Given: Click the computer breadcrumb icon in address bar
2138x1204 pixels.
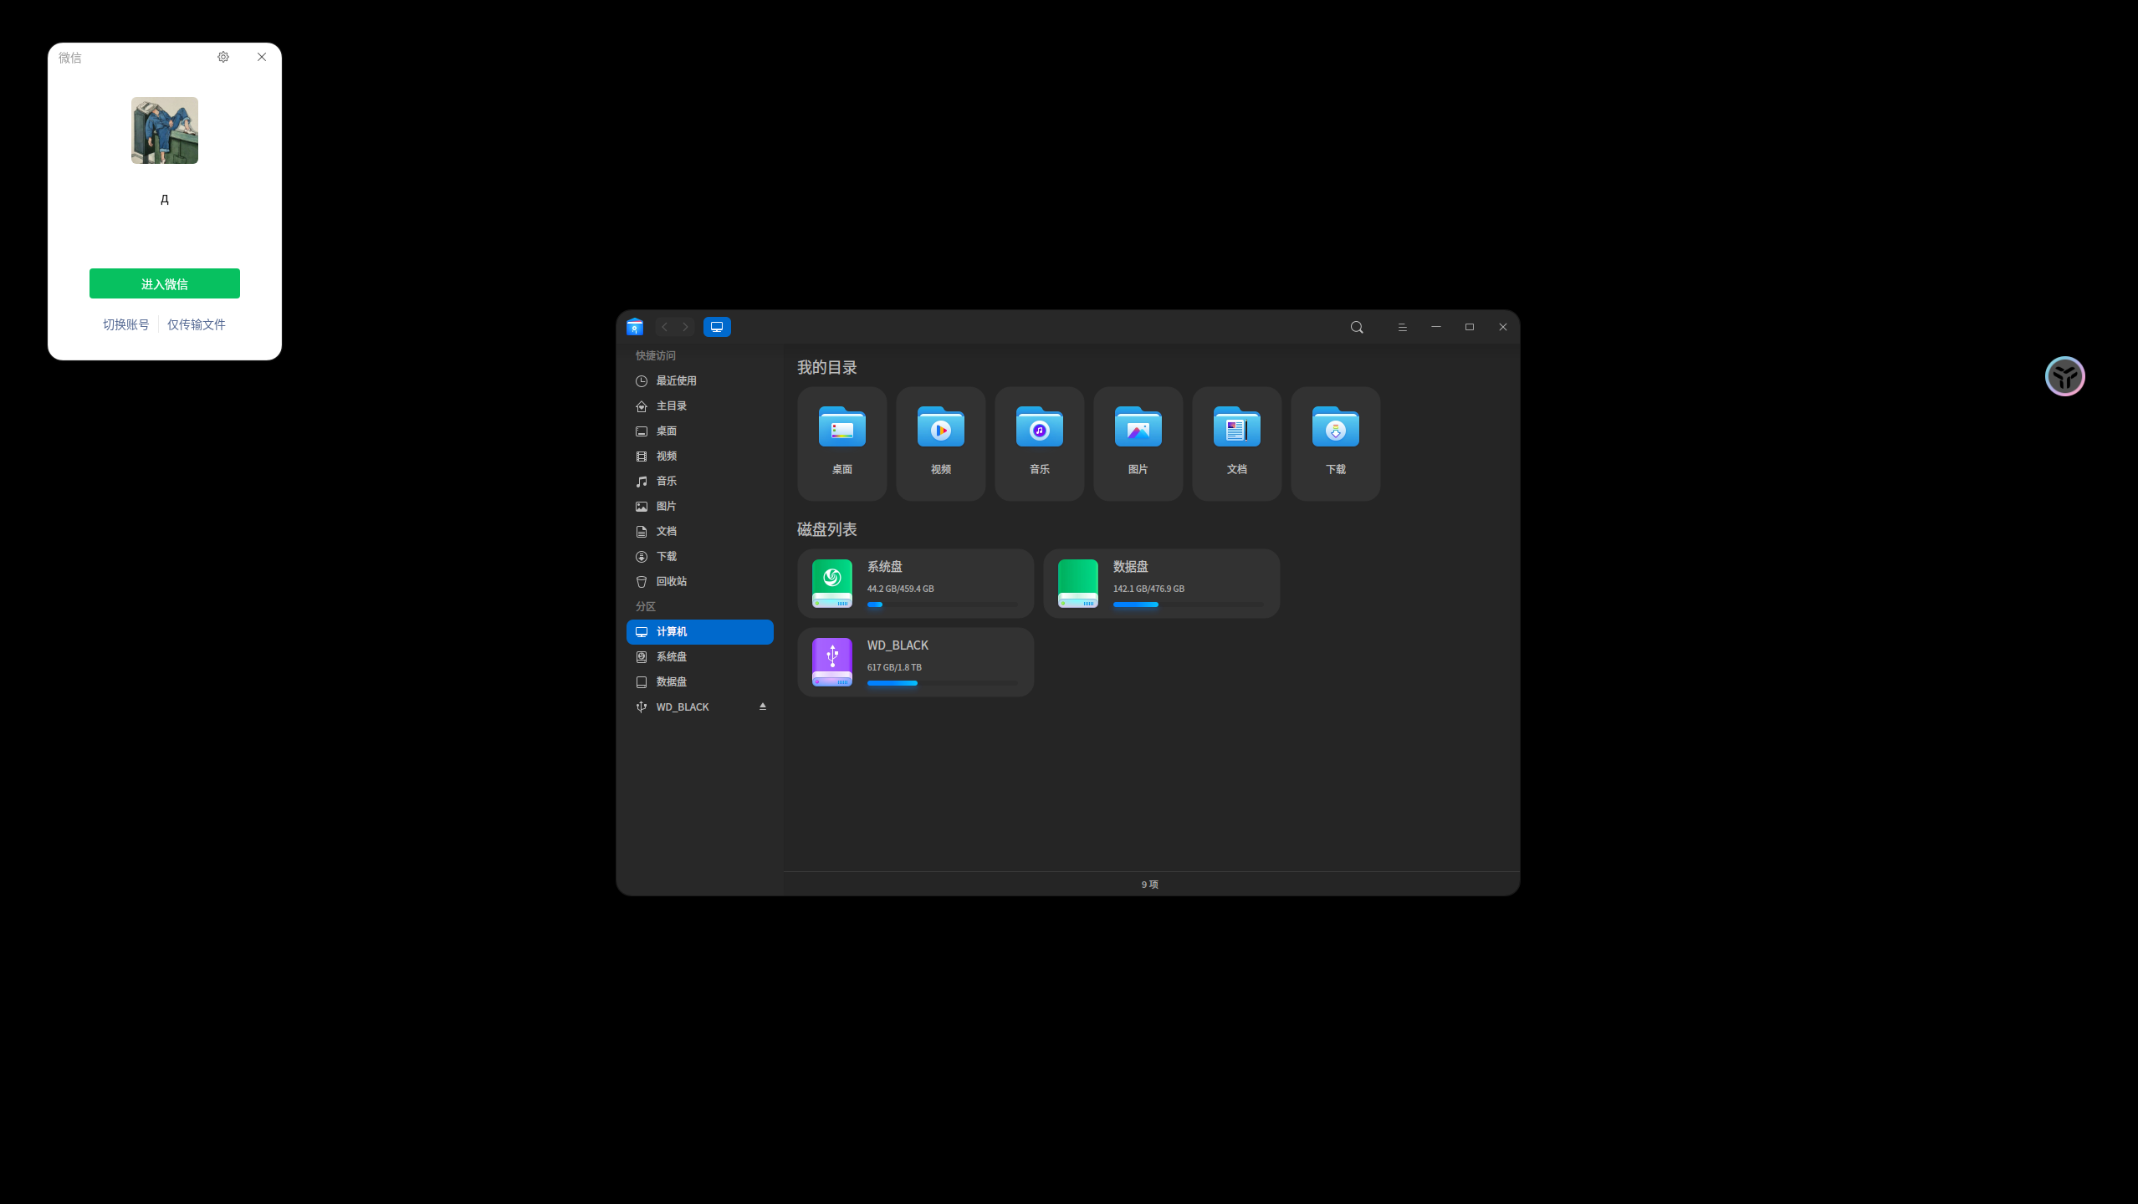Looking at the screenshot, I should (717, 327).
